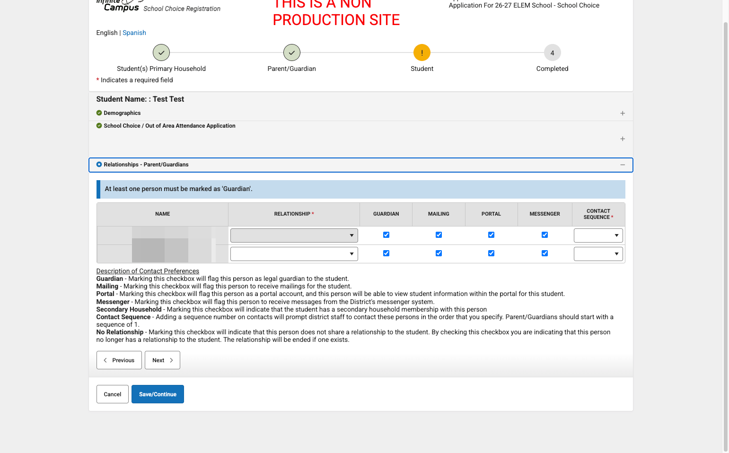729x453 pixels.
Task: Uncheck Guardian checkbox in second row
Action: tap(386, 253)
